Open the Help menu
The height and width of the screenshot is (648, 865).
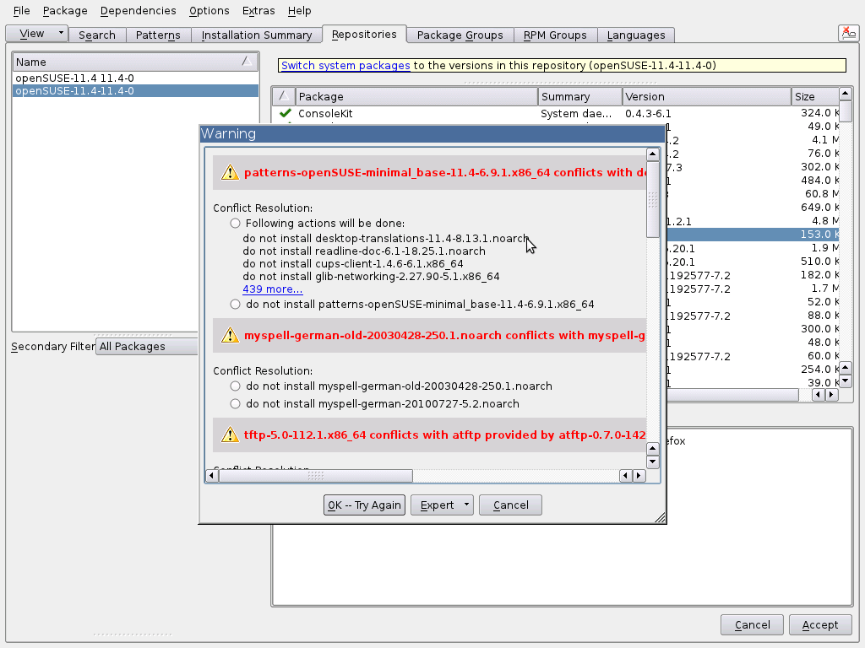point(300,10)
